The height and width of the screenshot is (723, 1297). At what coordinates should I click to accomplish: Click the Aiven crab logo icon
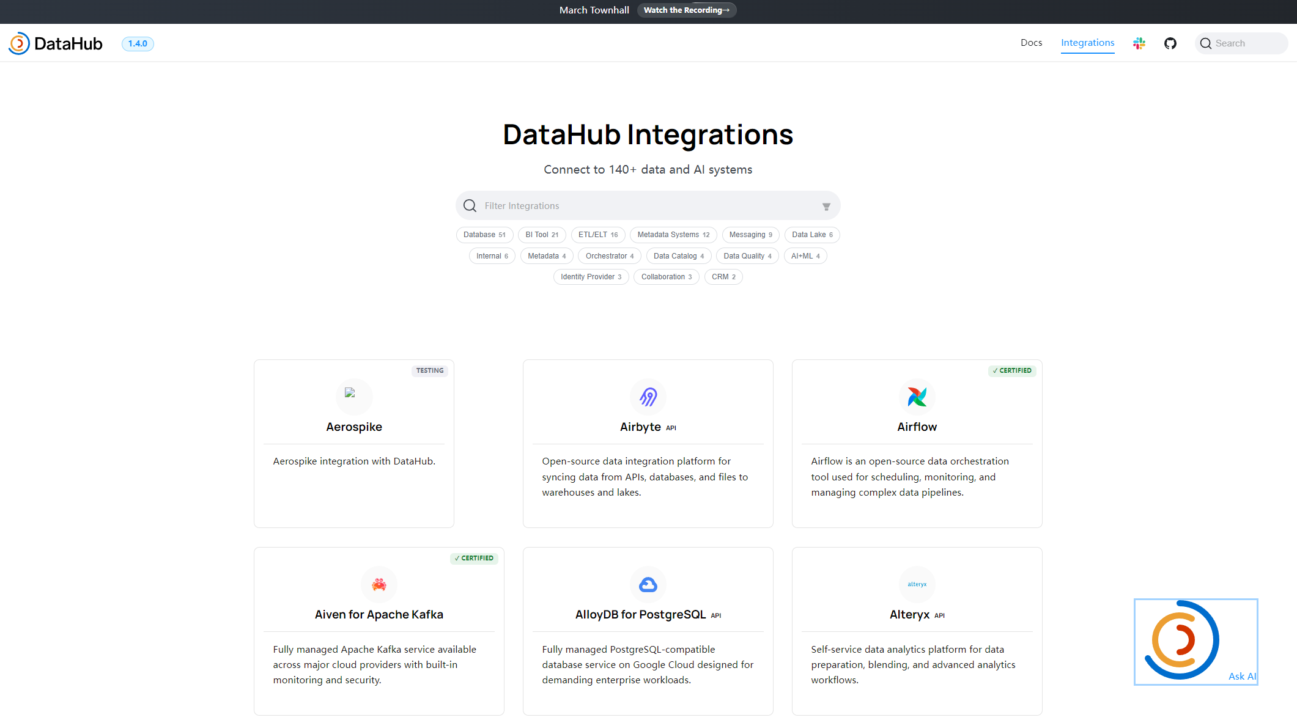pyautogui.click(x=379, y=585)
